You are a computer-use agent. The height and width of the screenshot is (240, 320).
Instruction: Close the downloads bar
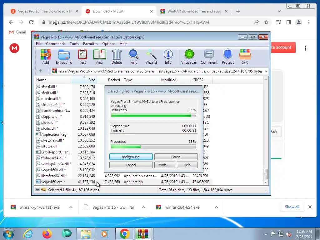(310, 207)
